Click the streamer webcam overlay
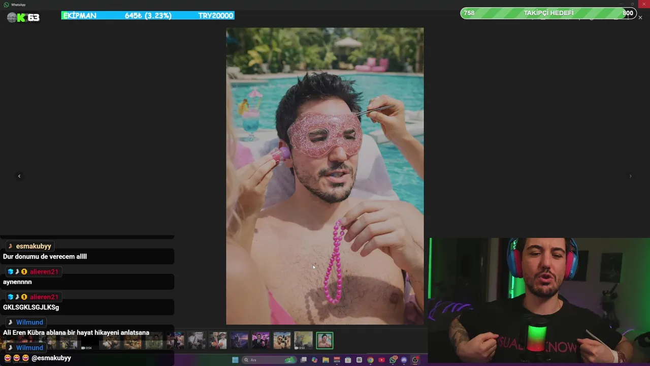The width and height of the screenshot is (650, 366). [x=539, y=300]
